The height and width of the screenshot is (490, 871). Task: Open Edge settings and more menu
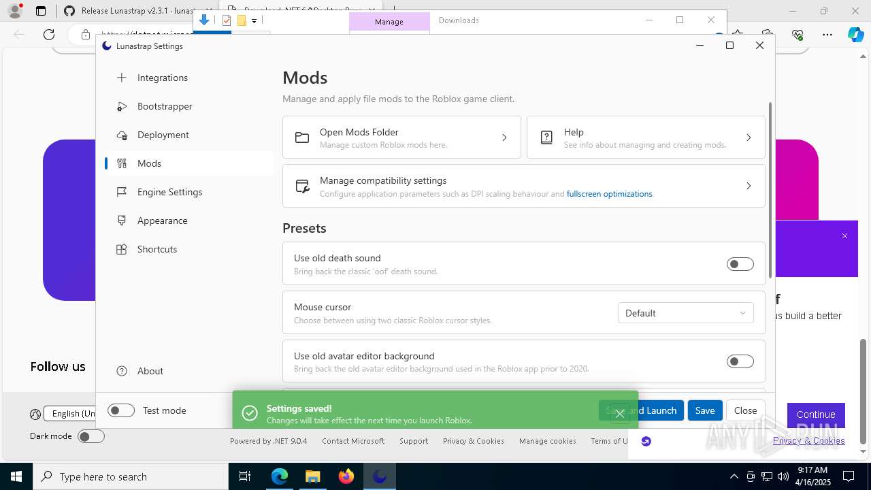point(827,34)
